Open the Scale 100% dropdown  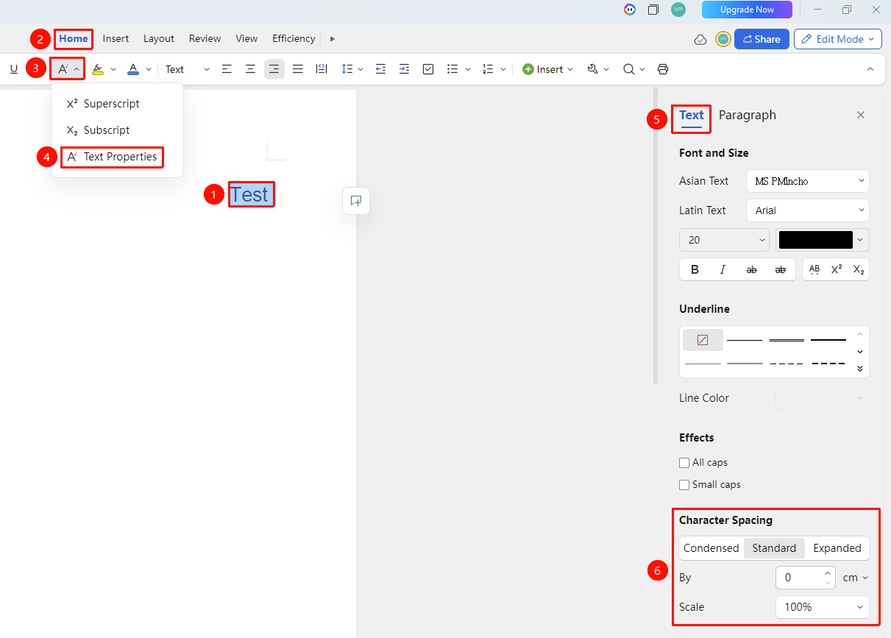(x=823, y=607)
